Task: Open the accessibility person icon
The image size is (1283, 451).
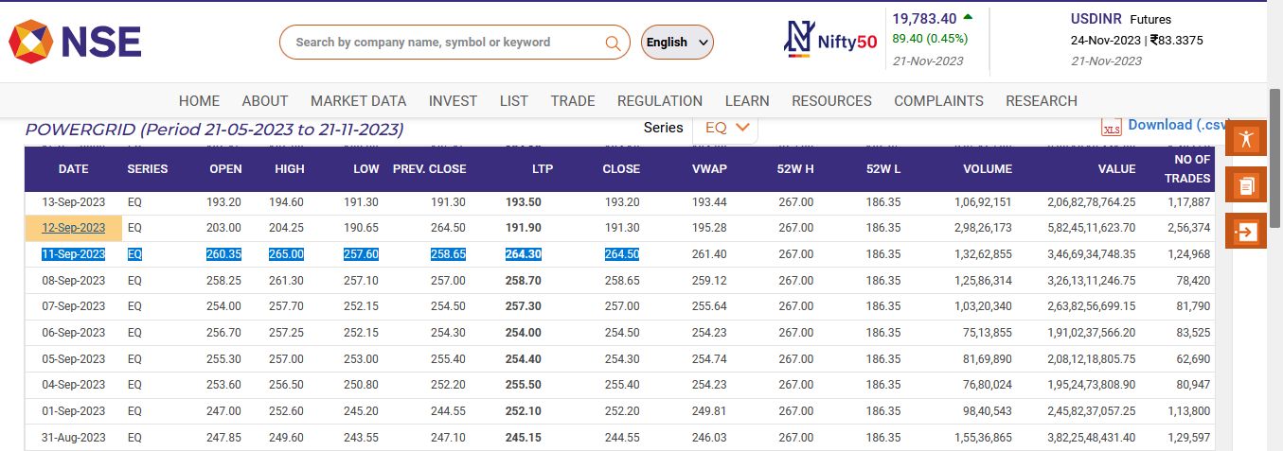Action: (x=1246, y=139)
